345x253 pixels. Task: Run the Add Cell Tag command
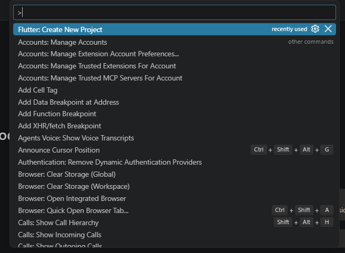pyautogui.click(x=174, y=90)
